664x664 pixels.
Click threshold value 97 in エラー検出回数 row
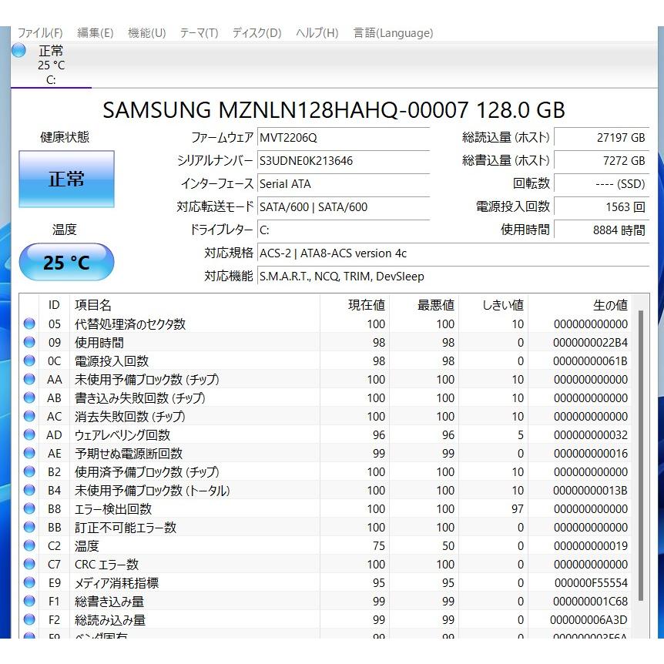click(518, 509)
